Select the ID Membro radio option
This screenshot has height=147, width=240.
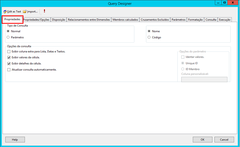pos(183,69)
